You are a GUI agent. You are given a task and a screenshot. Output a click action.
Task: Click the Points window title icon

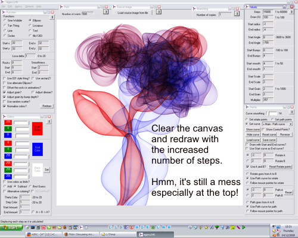click(247, 107)
